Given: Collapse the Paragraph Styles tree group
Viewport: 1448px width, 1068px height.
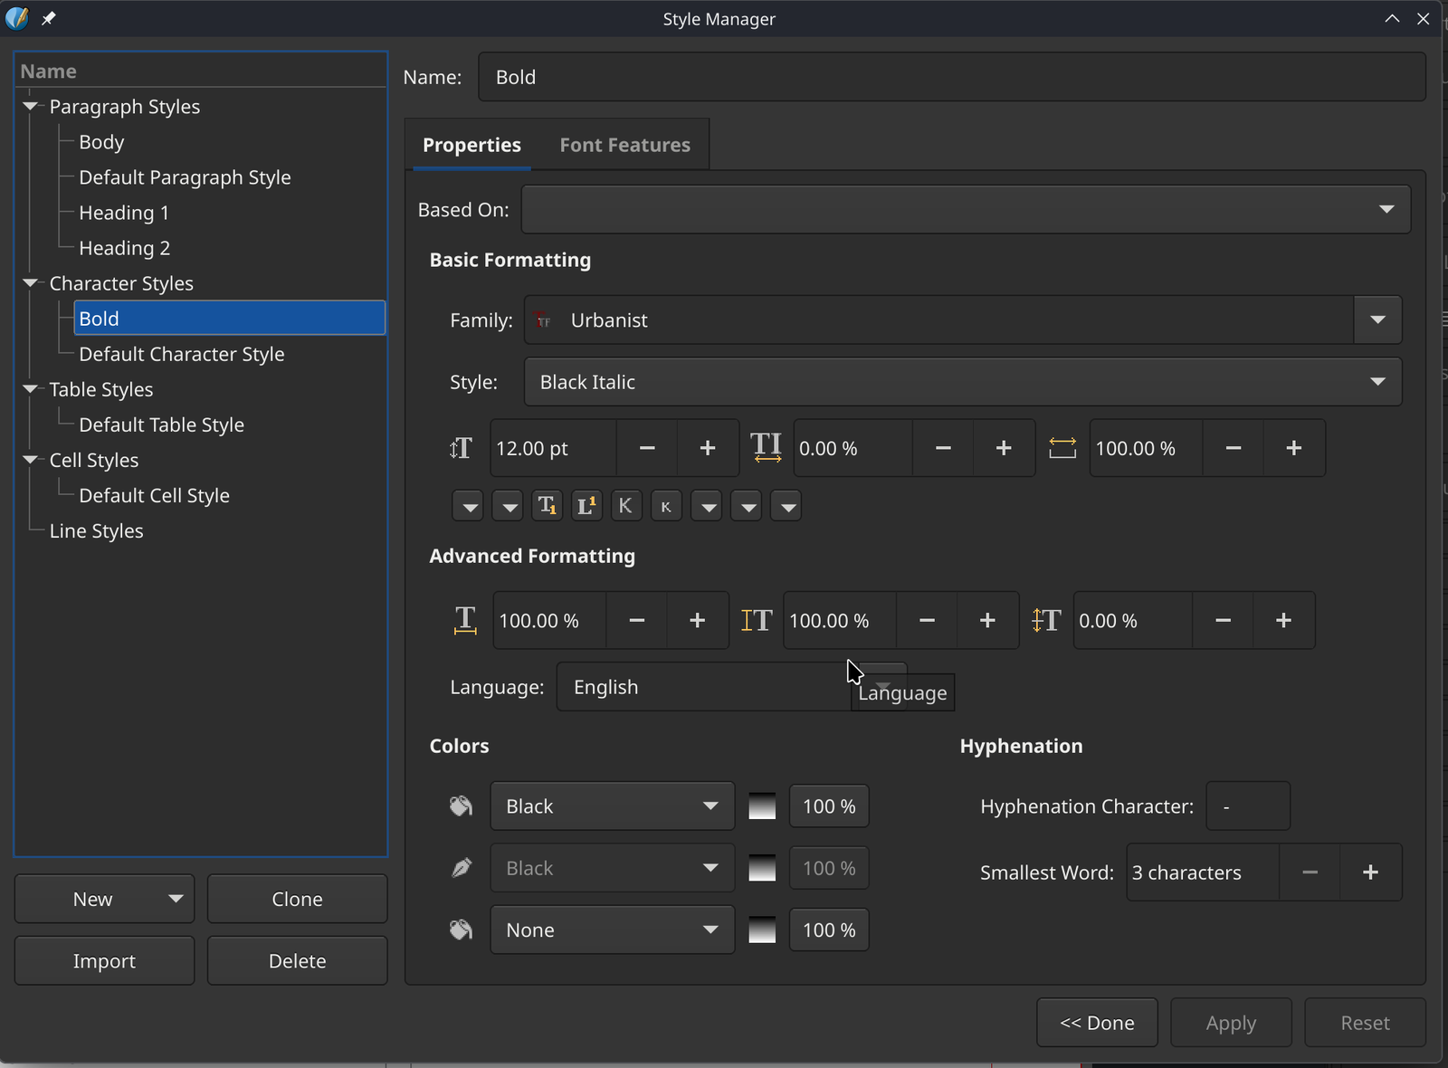Looking at the screenshot, I should pyautogui.click(x=31, y=107).
